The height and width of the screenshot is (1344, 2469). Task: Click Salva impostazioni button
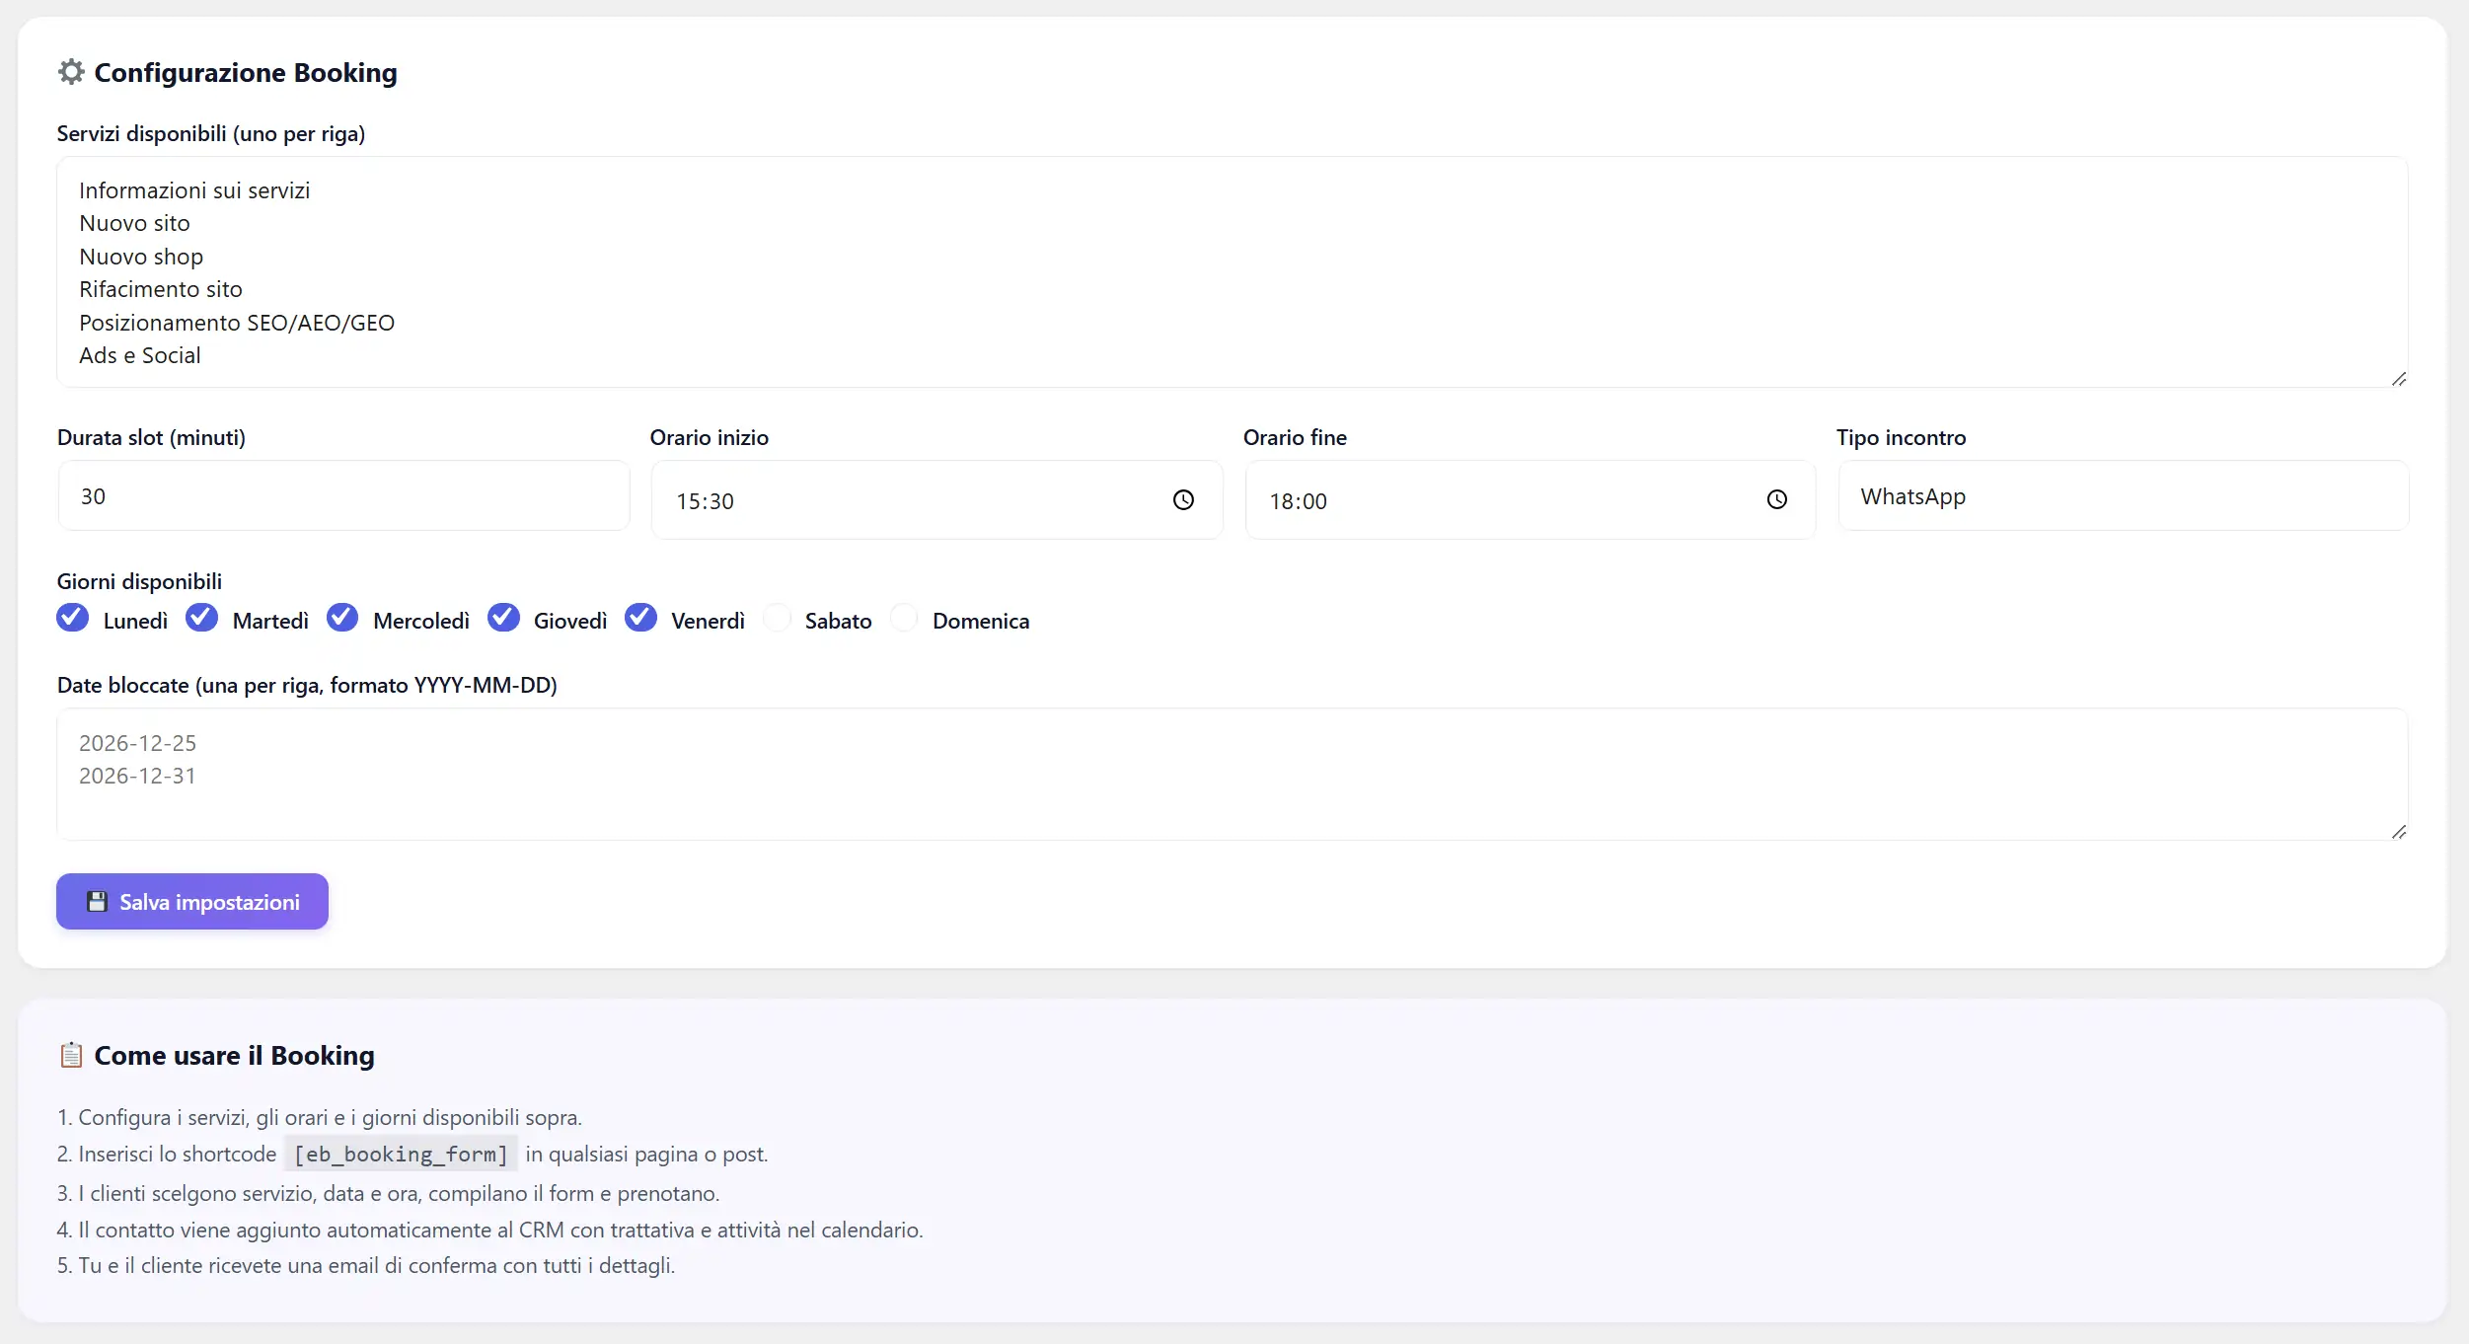(192, 902)
